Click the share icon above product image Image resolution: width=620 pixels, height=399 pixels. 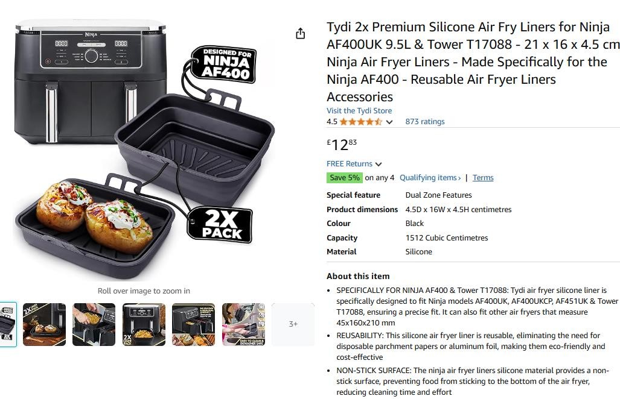301,34
